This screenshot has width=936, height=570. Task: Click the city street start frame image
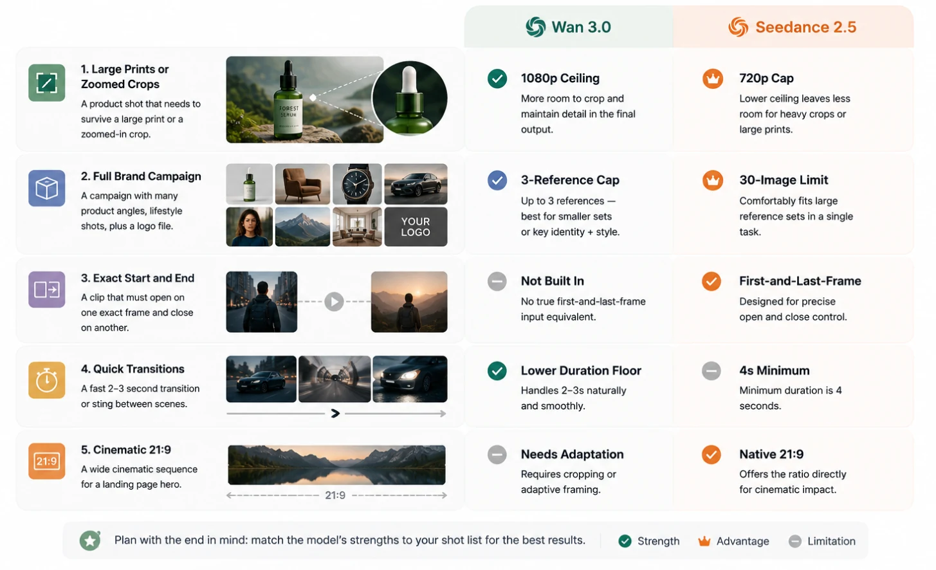point(262,302)
